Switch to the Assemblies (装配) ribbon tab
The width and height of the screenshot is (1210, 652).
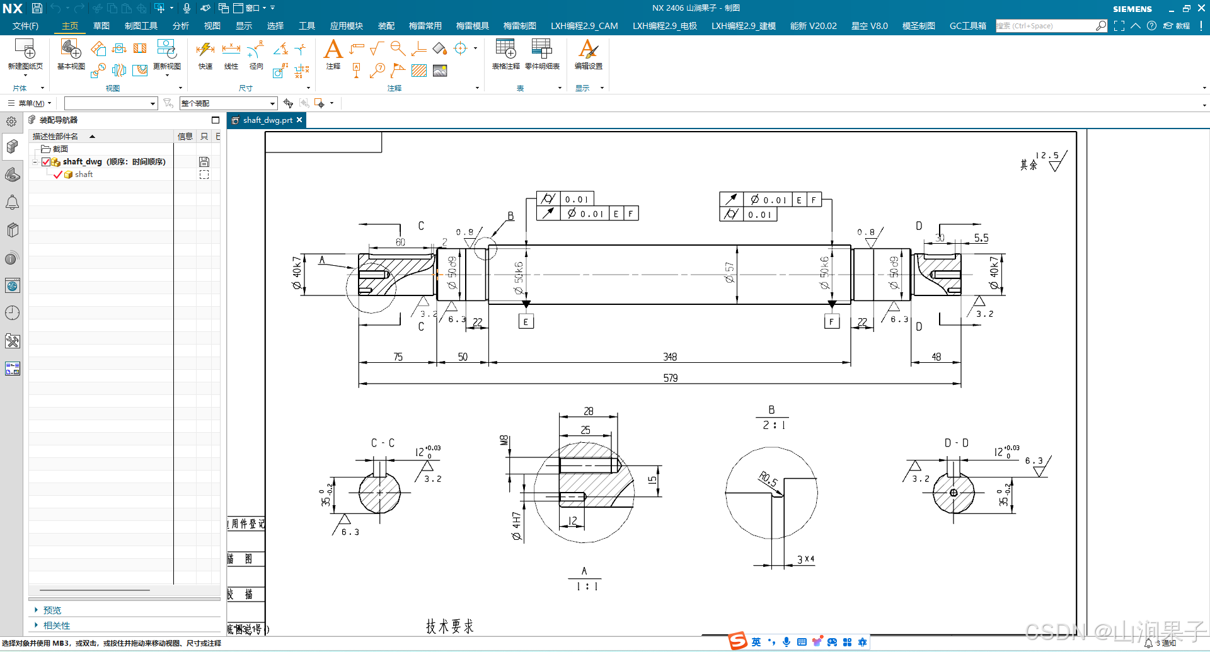click(386, 26)
